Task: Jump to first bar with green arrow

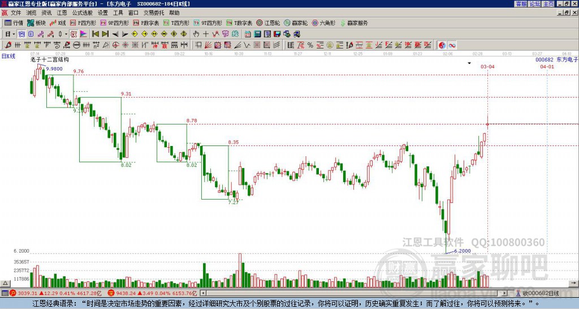Action: click(95, 34)
